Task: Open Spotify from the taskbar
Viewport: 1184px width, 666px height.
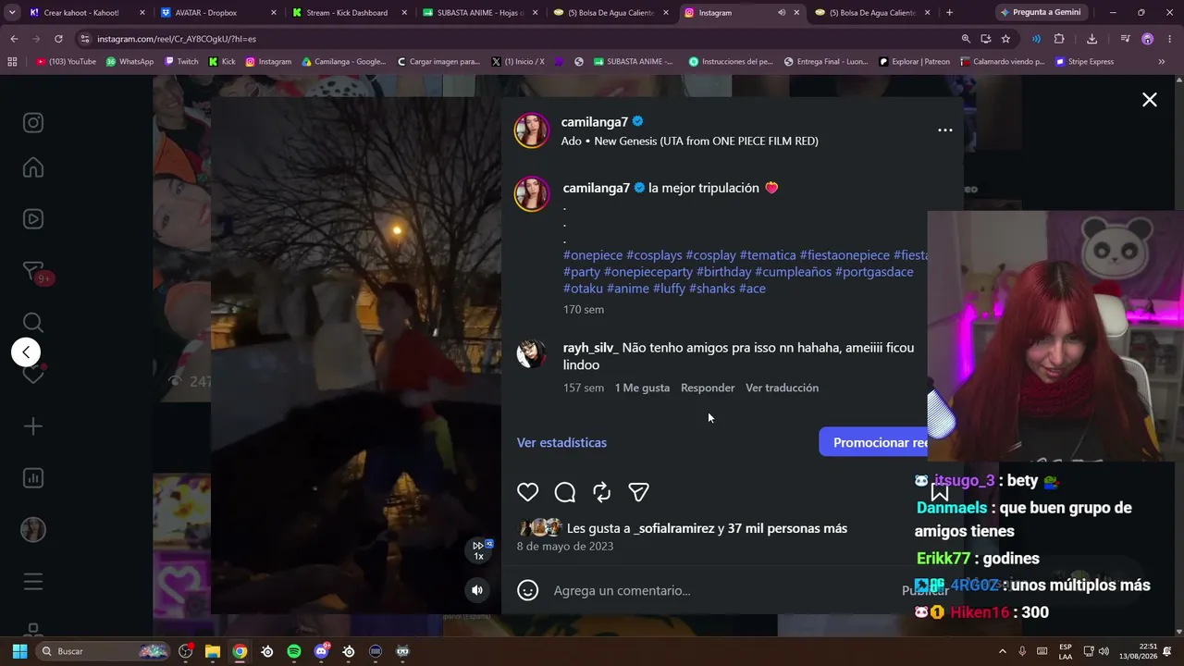Action: pos(294,651)
